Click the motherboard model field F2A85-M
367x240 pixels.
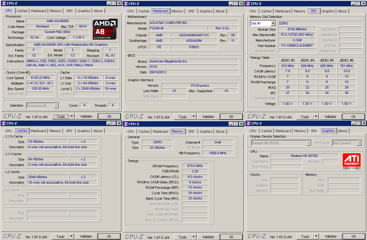(x=177, y=28)
